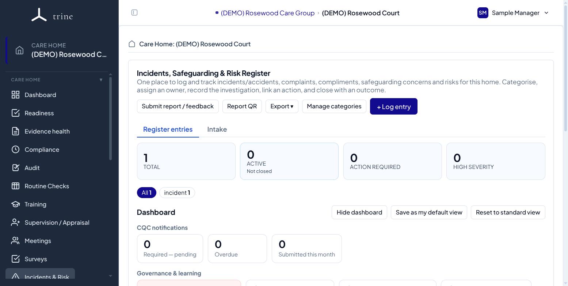Click the Report QR button
The width and height of the screenshot is (568, 286).
click(242, 106)
